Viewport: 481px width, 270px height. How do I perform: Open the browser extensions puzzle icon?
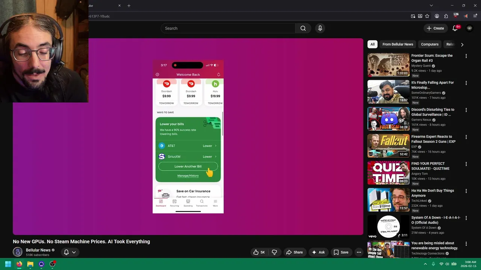tap(446, 16)
